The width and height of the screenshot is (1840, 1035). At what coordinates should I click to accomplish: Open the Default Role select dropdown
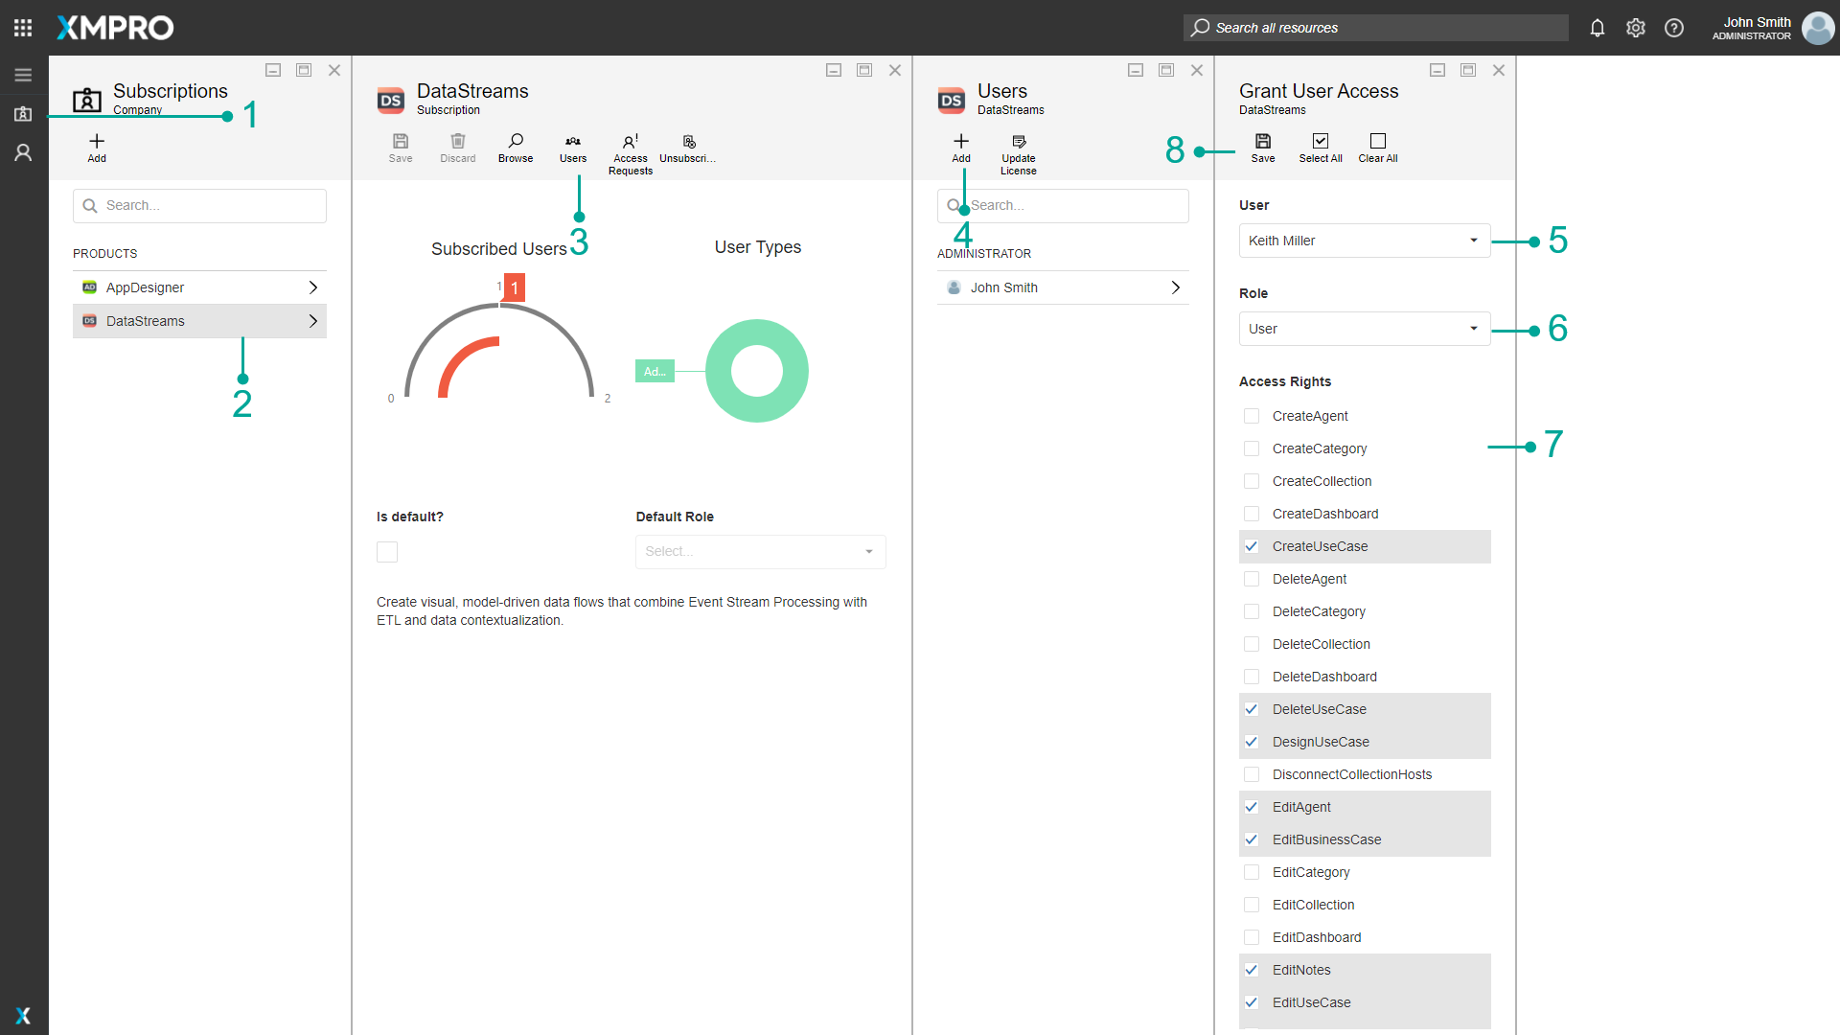(760, 552)
